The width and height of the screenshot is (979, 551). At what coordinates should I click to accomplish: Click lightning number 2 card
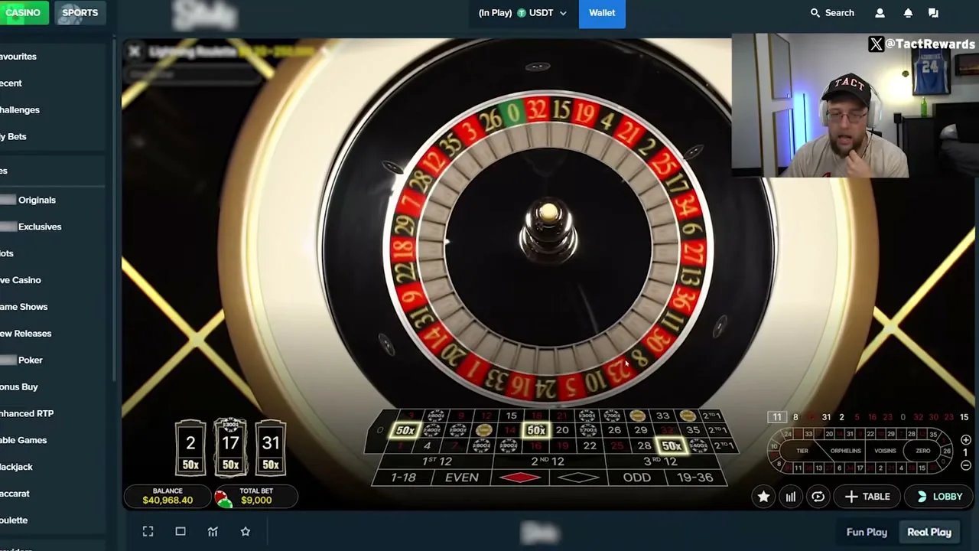coord(190,446)
